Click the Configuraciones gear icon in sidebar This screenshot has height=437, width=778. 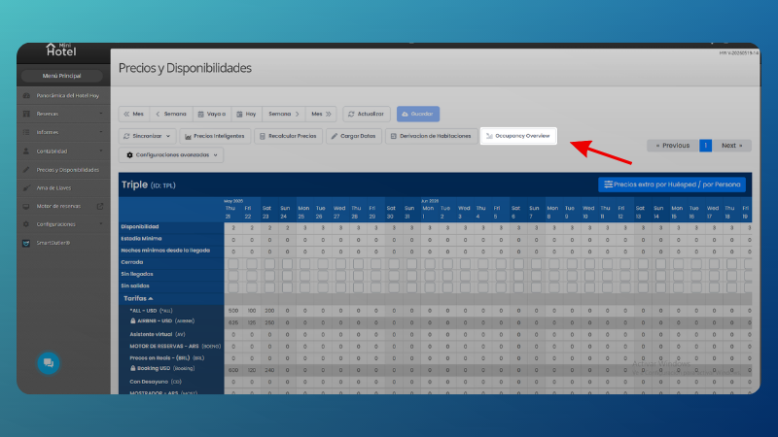[x=26, y=224]
